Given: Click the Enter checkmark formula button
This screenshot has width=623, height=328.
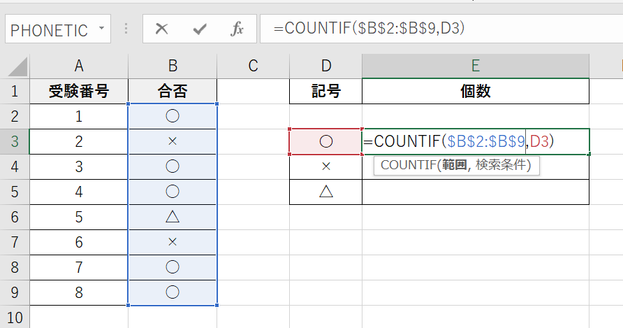Looking at the screenshot, I should pyautogui.click(x=200, y=29).
